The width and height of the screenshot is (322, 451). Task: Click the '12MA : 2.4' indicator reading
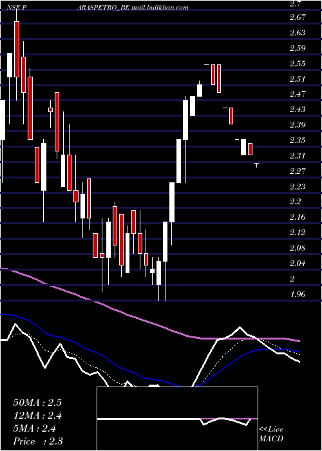(37, 416)
